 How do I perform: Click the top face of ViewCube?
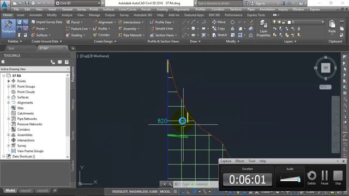tap(326, 68)
